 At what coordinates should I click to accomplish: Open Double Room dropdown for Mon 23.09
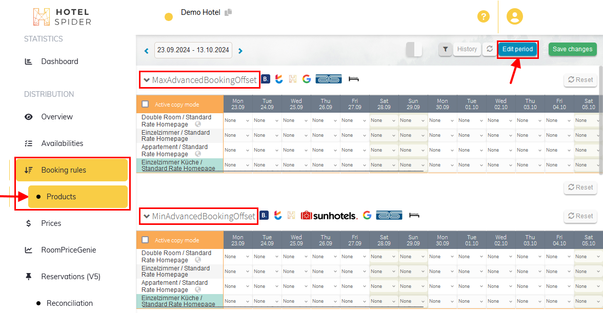pyautogui.click(x=237, y=121)
